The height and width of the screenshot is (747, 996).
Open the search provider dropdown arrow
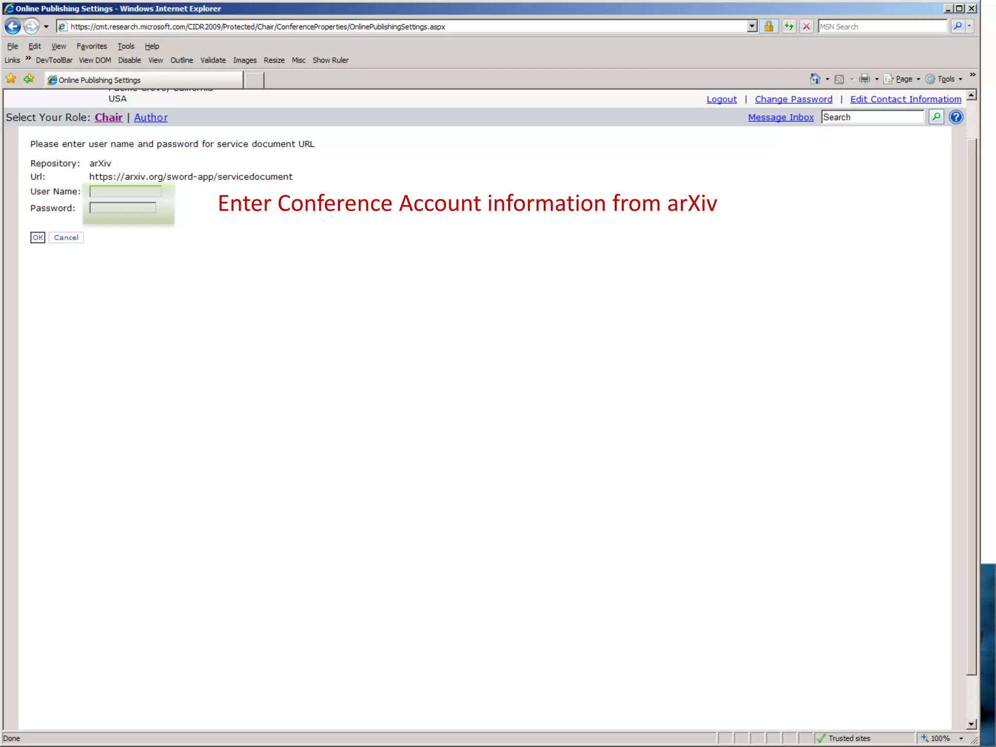(969, 26)
